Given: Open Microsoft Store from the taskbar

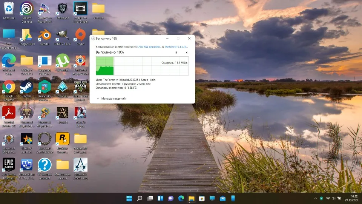Looking at the screenshot, I should click(x=202, y=198).
